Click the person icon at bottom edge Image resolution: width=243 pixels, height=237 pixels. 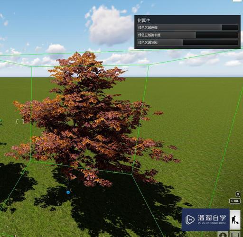[223, 234]
